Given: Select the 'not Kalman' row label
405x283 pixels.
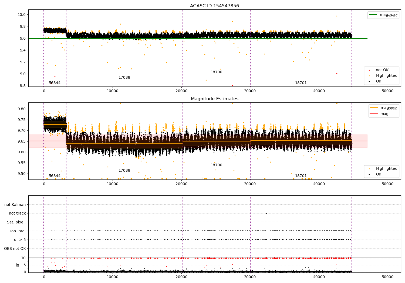Looking at the screenshot, I should [15, 205].
